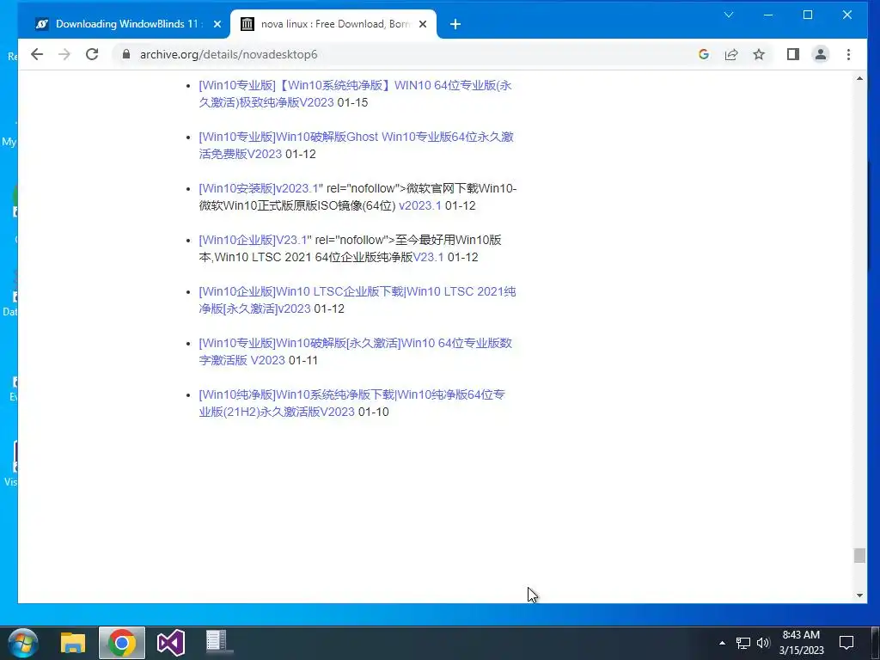Click the scrollbar up arrow
Image resolution: width=880 pixels, height=660 pixels.
coord(859,79)
